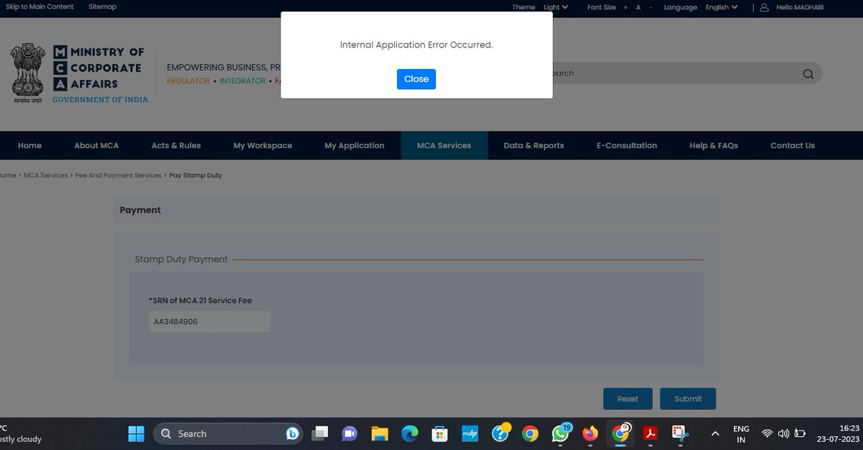Image resolution: width=863 pixels, height=450 pixels.
Task: Open Bing Chat icon in taskbar search
Action: 293,433
